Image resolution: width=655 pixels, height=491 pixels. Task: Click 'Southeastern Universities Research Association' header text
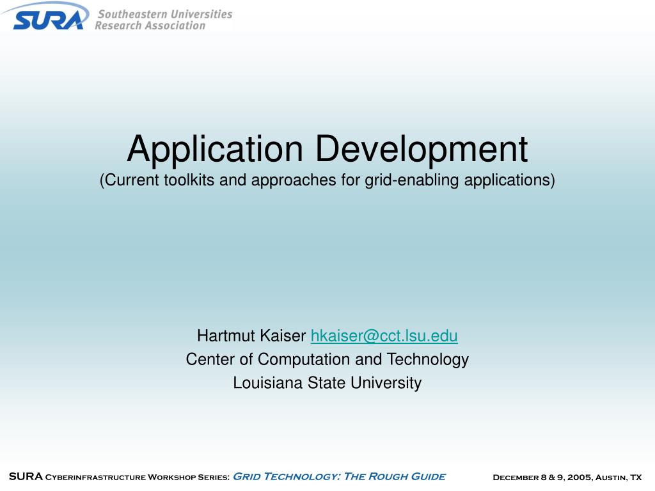[163, 20]
